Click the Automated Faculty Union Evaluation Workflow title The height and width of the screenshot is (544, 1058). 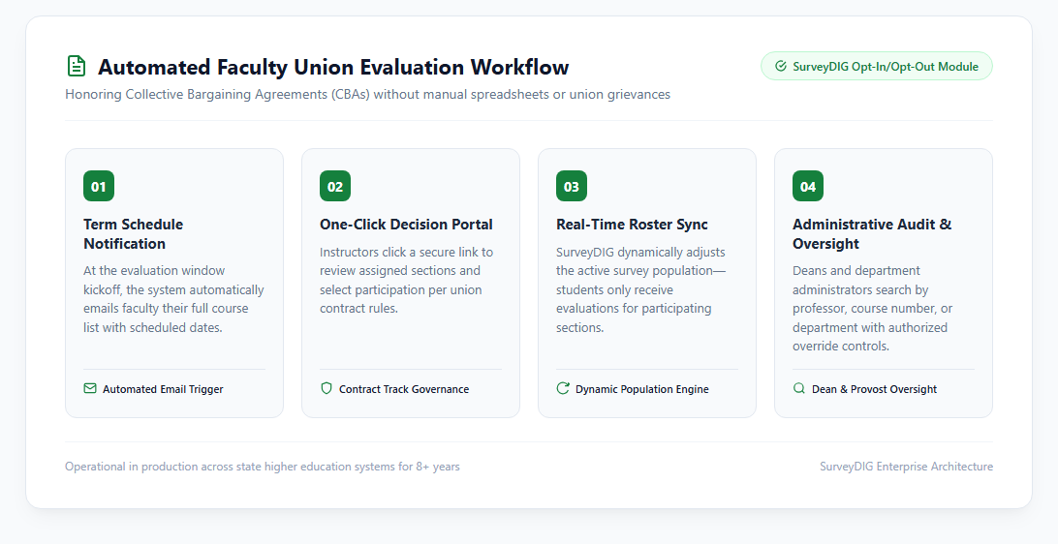(333, 67)
